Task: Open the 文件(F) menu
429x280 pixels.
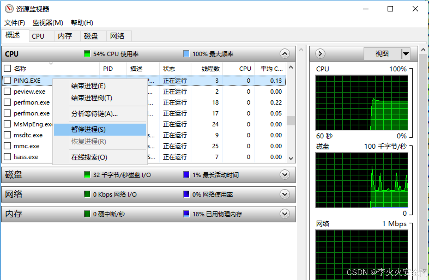Action: 14,23
